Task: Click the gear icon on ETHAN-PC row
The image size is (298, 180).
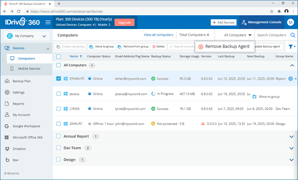Action: pos(291,79)
